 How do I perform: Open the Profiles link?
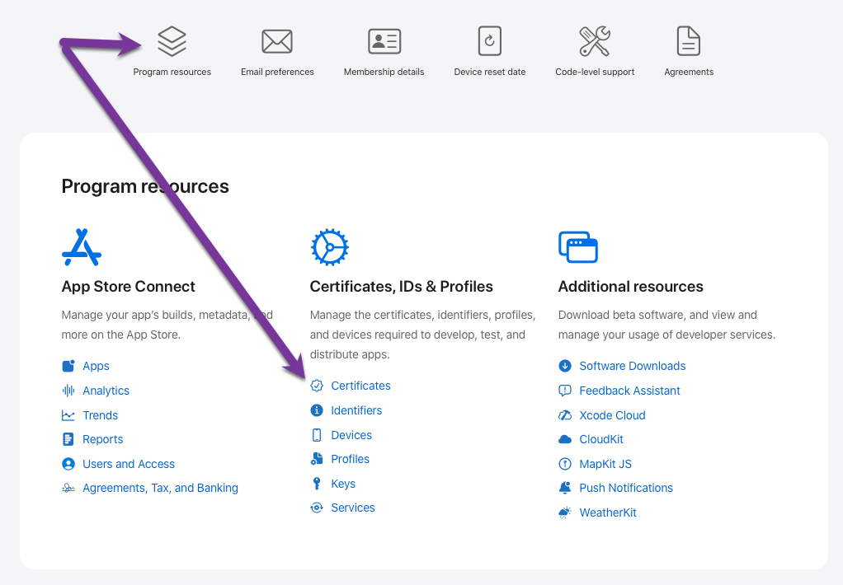tap(350, 459)
